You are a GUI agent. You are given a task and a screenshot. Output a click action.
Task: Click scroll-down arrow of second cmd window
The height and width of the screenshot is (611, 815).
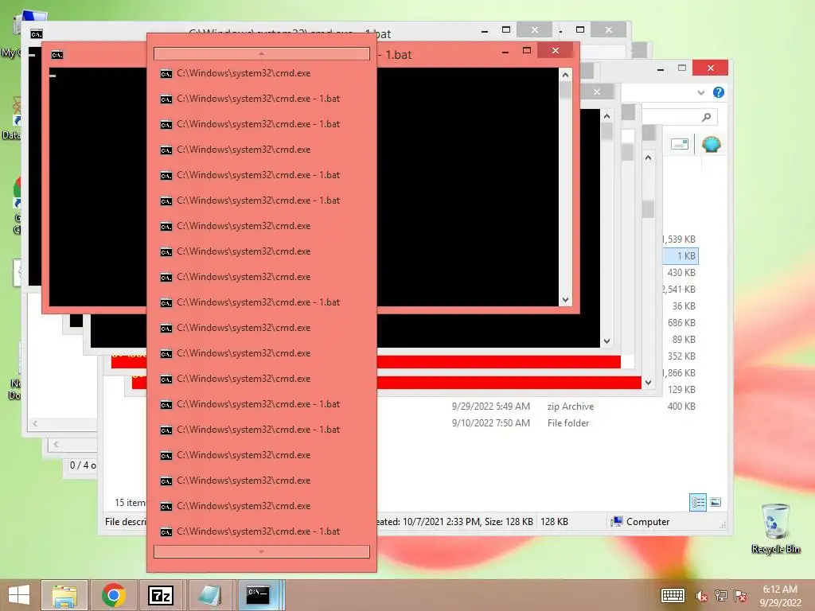606,341
